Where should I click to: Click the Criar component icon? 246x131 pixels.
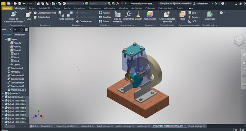pyautogui.click(x=29, y=14)
